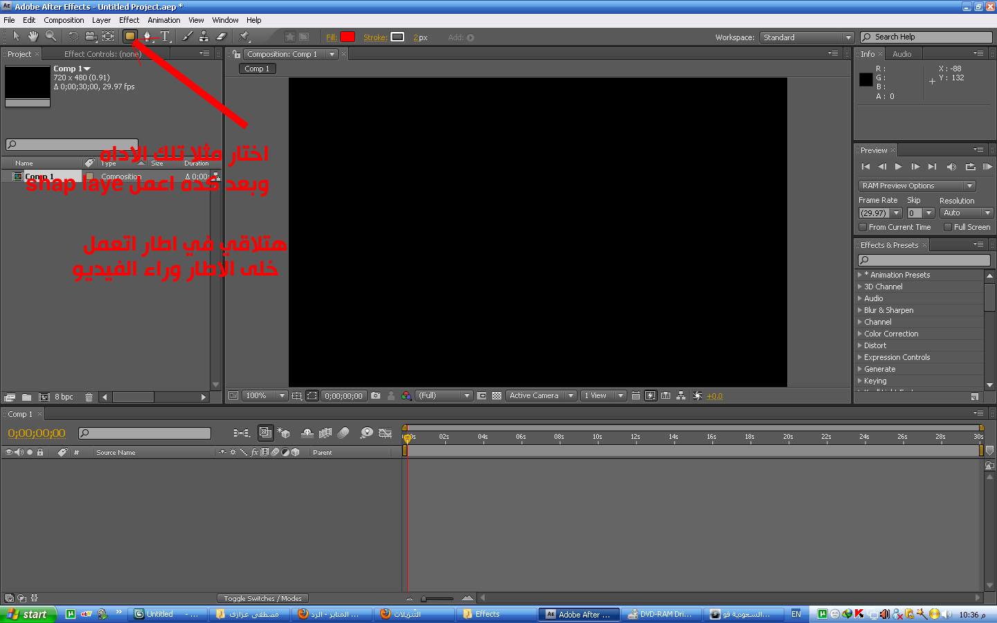Select the Selection arrow tool
Screen dimensions: 997x623
pos(16,36)
